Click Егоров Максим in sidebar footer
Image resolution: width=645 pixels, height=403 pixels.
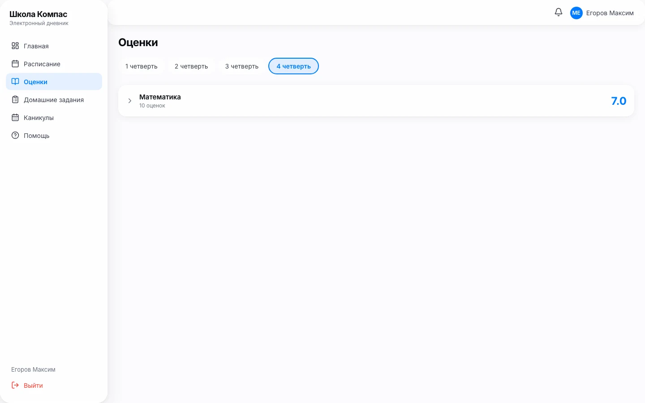point(33,369)
